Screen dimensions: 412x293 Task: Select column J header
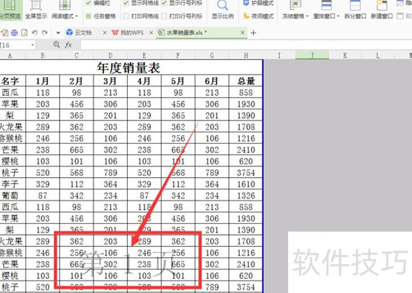pos(312,55)
